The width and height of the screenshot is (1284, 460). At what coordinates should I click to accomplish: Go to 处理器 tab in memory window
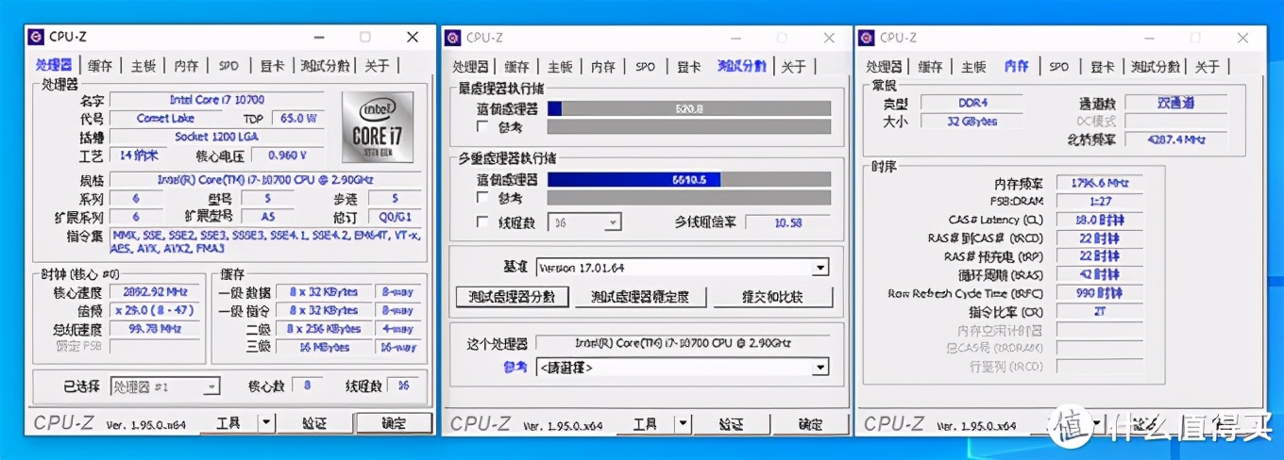click(885, 66)
